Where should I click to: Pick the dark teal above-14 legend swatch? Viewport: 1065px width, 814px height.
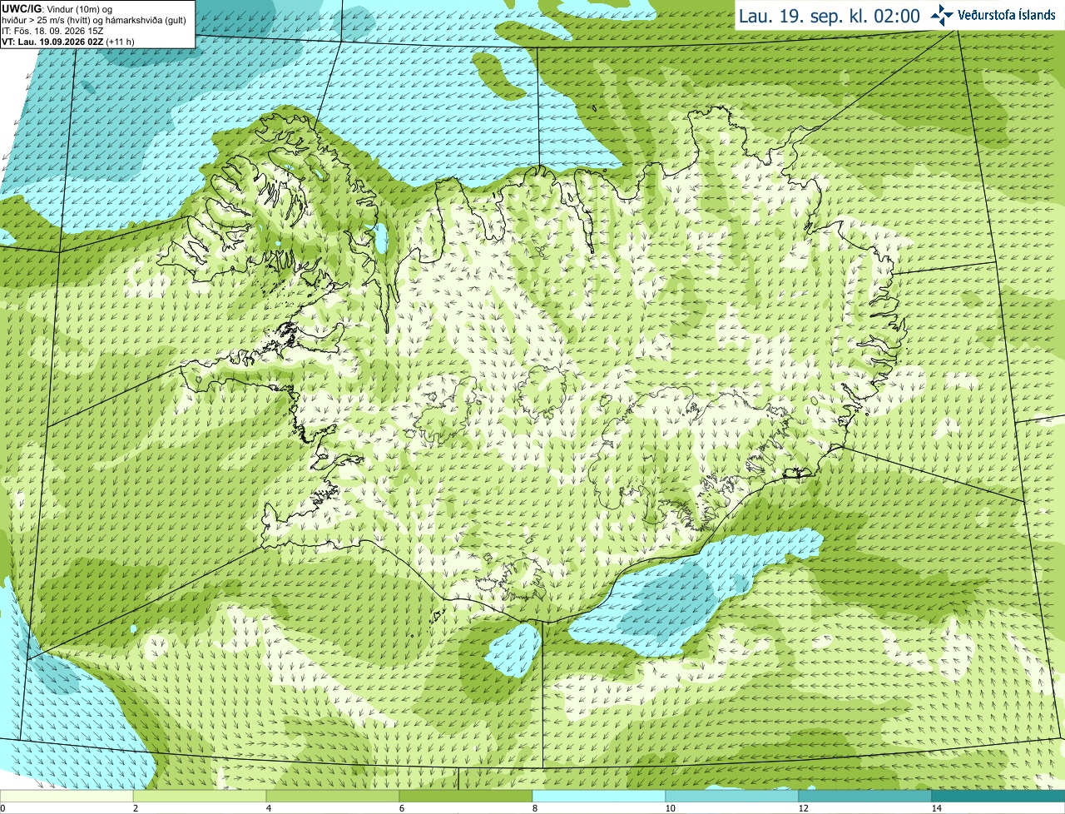(998, 796)
